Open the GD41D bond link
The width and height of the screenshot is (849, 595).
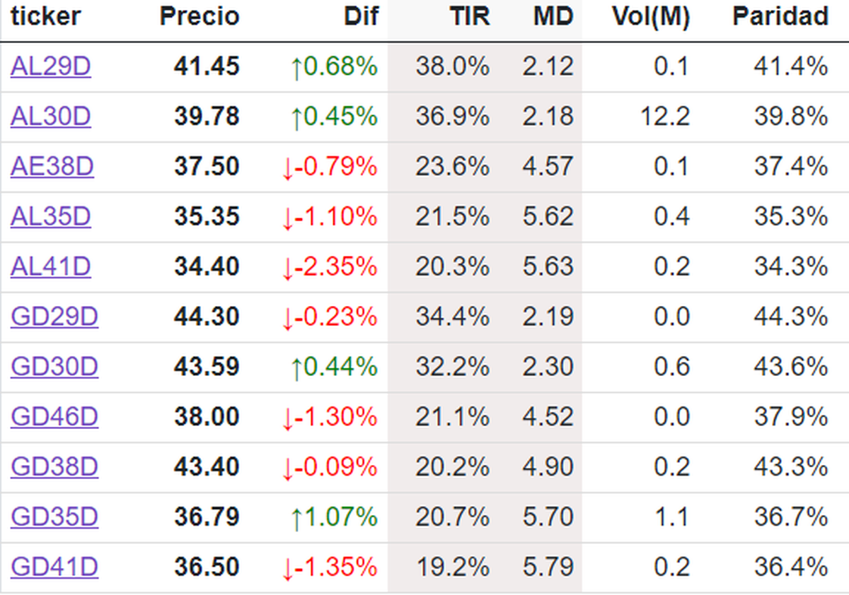click(54, 567)
